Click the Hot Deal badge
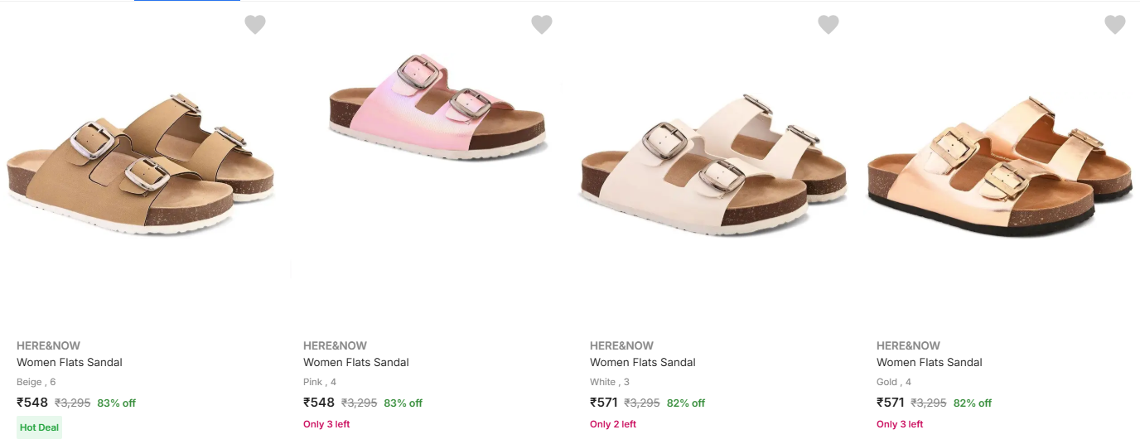The height and width of the screenshot is (444, 1140). 39,427
